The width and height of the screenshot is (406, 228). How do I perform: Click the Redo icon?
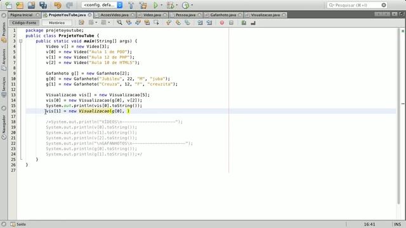(x=69, y=5)
